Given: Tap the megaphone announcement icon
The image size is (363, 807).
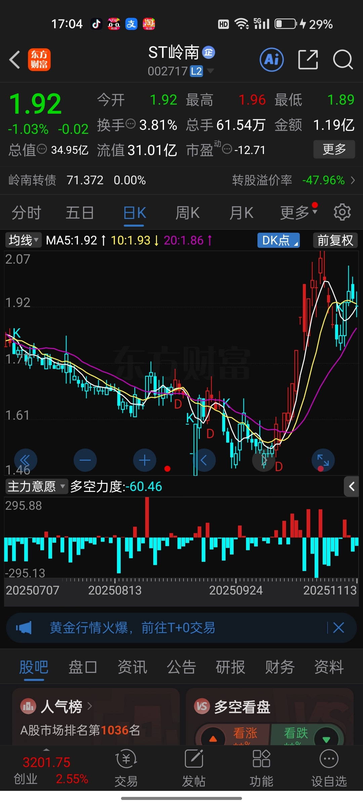Looking at the screenshot, I should pos(24,627).
